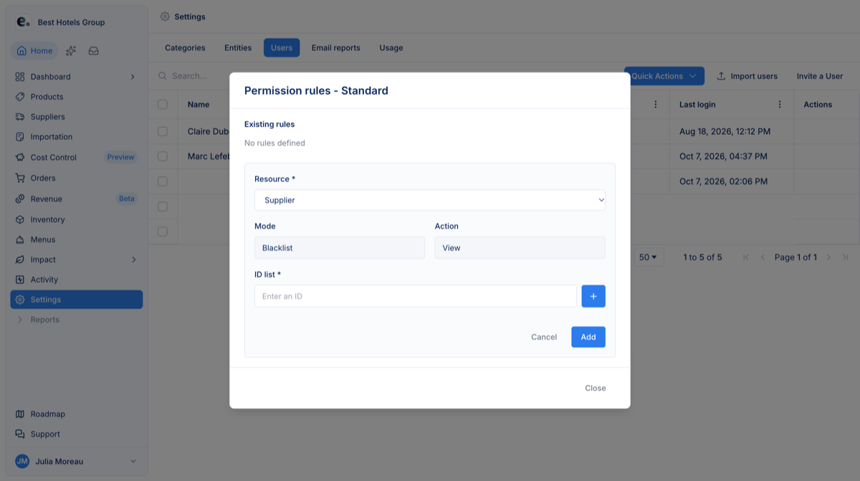Screen dimensions: 860x481
Task: Click the Enter an ID field
Action: tap(416, 296)
